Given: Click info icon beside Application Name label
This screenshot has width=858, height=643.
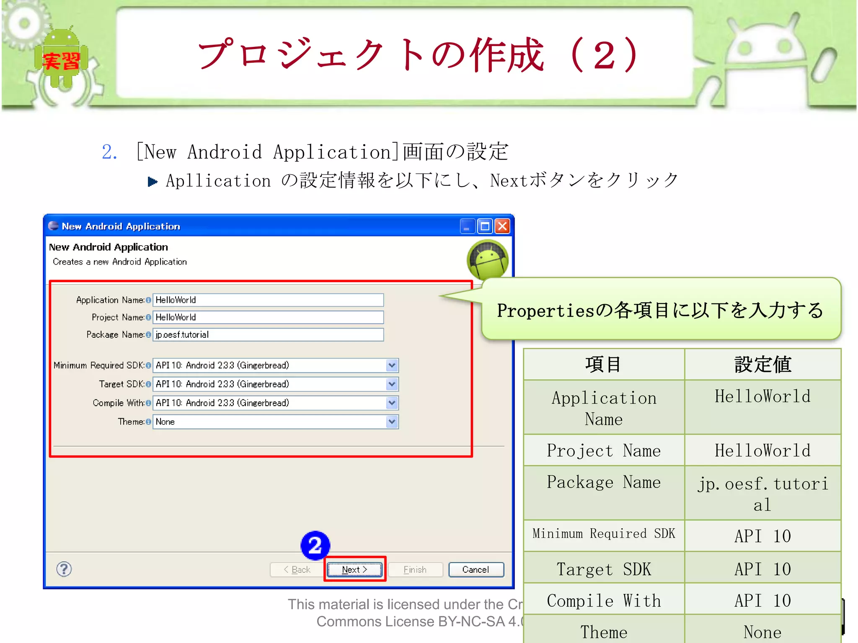Looking at the screenshot, I should 148,300.
